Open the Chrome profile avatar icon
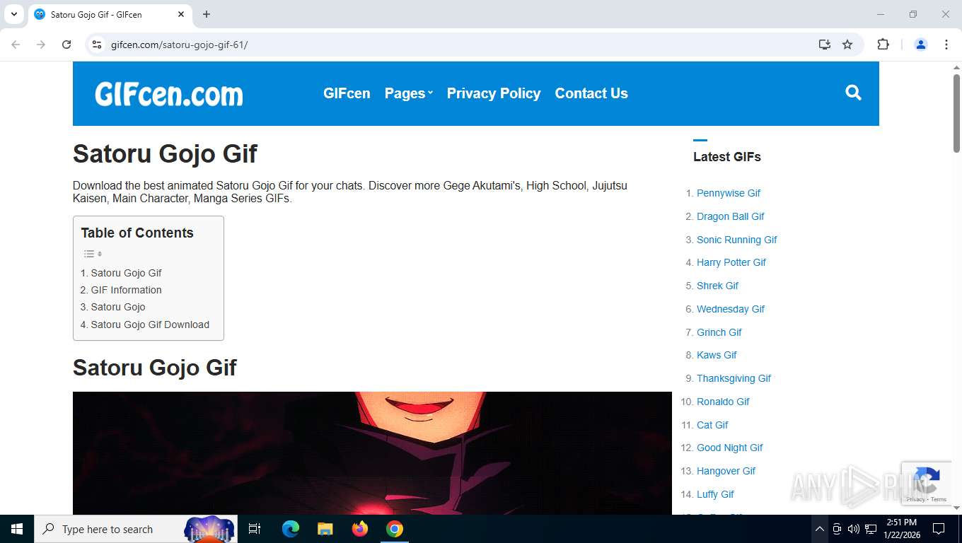This screenshot has height=543, width=962. coord(921,45)
